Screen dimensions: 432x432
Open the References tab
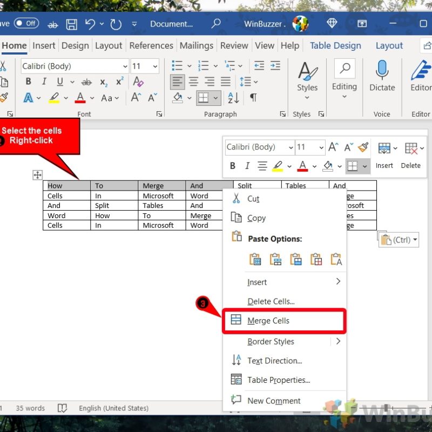[151, 45]
